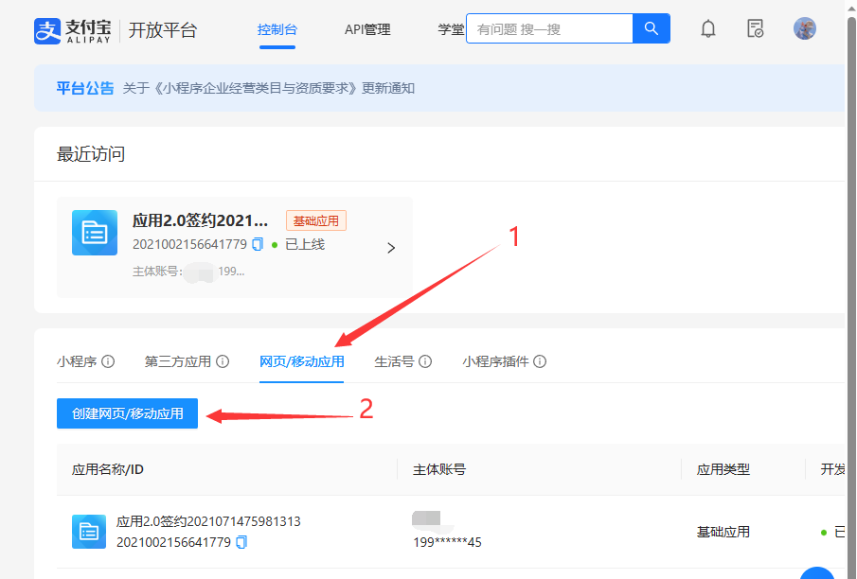
Task: Click the info icon next to 小程序
Action: (x=110, y=360)
